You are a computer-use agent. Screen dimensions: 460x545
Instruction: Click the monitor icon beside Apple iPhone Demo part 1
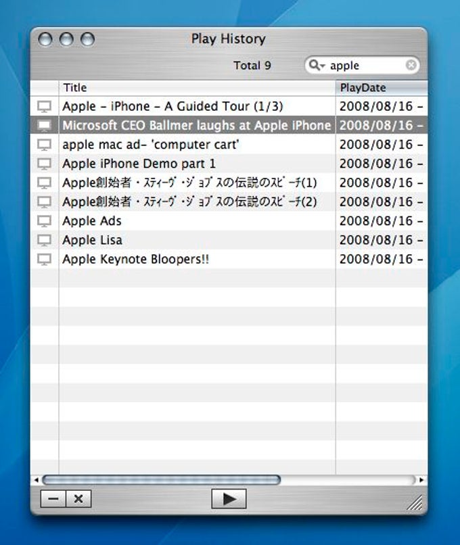(x=44, y=164)
